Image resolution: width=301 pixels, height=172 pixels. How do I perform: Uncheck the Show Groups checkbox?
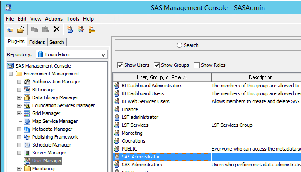pos(156,65)
